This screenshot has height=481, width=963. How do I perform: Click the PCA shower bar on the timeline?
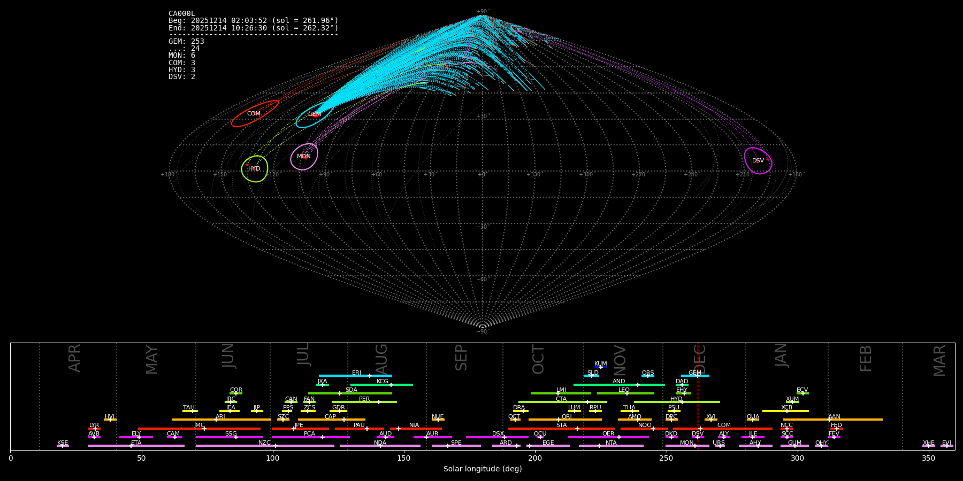click(310, 437)
